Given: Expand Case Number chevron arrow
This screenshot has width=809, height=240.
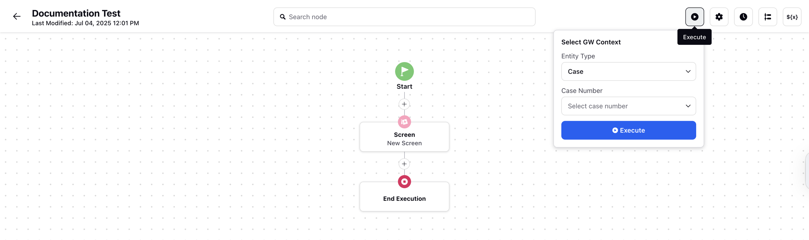Looking at the screenshot, I should tap(688, 106).
